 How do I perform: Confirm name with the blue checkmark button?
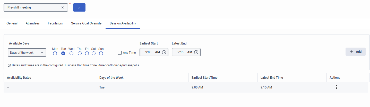[x=79, y=7]
